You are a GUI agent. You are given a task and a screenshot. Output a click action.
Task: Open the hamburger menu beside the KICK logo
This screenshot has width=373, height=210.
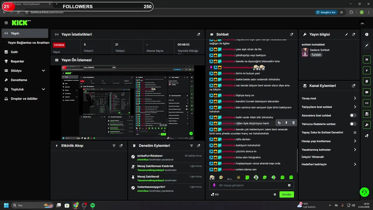(6, 23)
